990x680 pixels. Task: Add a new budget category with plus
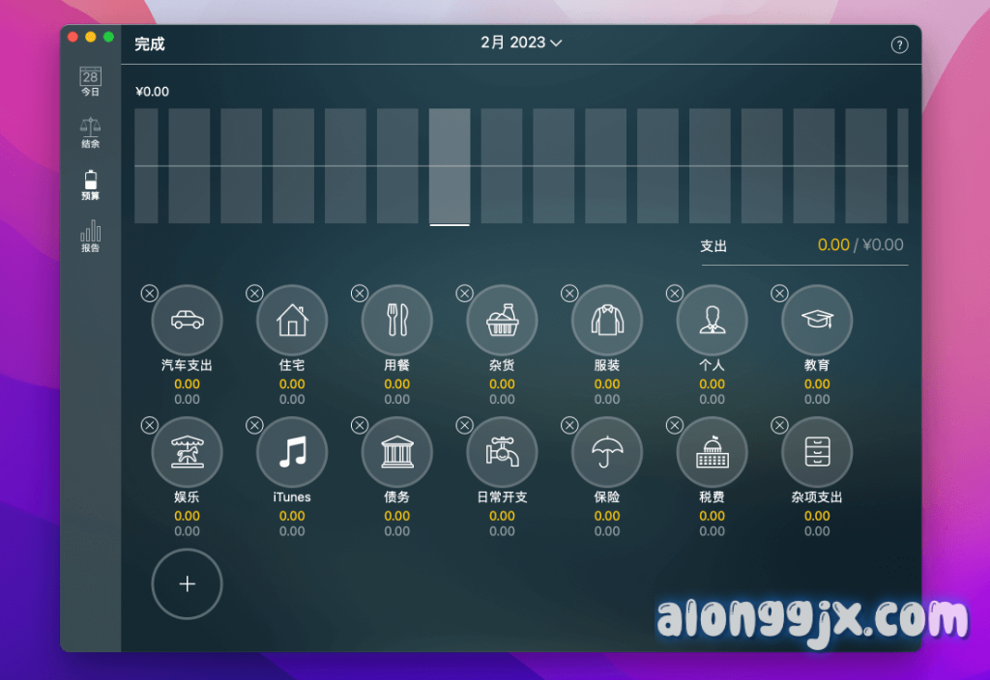187,584
